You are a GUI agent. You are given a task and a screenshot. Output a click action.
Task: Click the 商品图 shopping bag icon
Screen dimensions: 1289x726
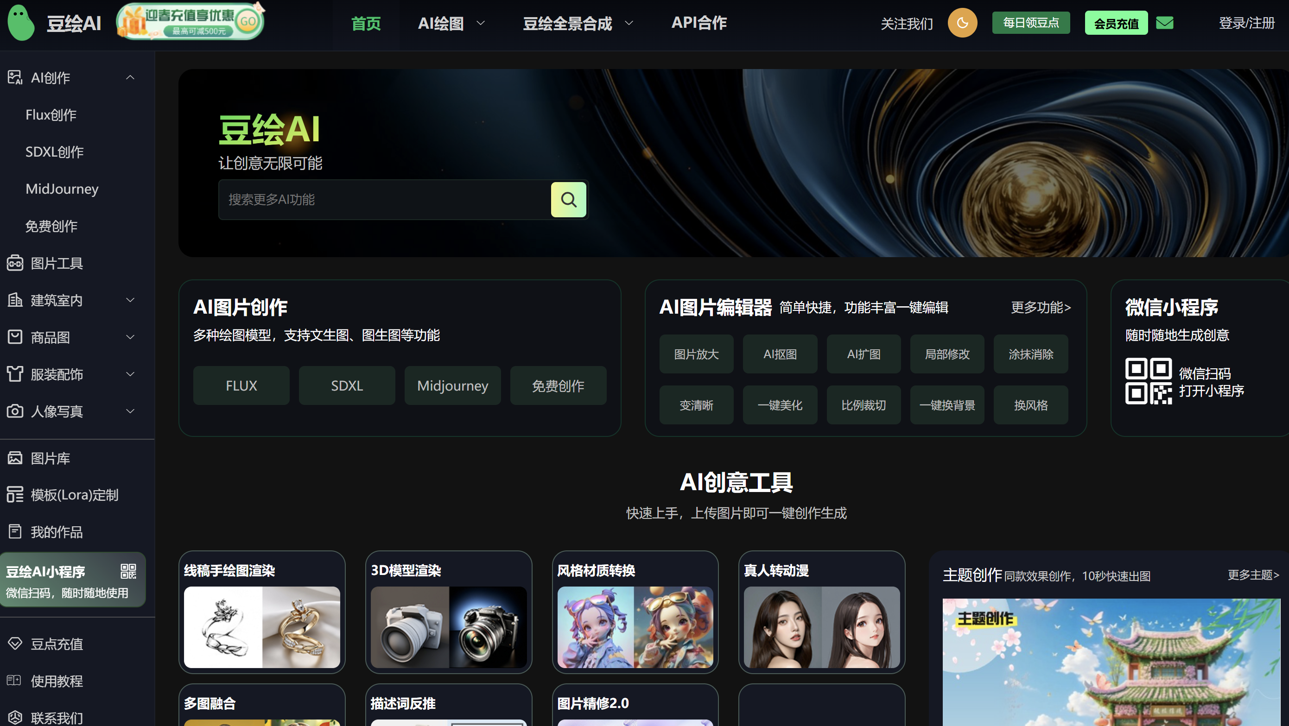[15, 337]
